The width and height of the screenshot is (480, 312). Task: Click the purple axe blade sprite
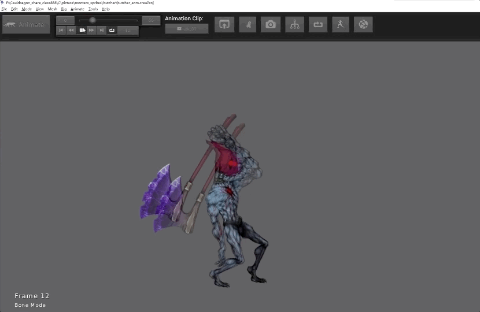click(x=161, y=199)
